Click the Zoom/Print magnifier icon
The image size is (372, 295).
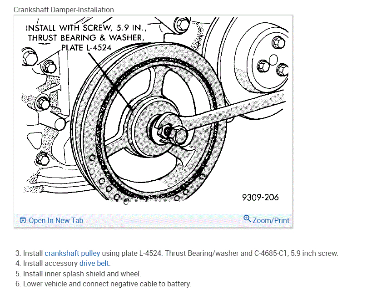pos(247,219)
